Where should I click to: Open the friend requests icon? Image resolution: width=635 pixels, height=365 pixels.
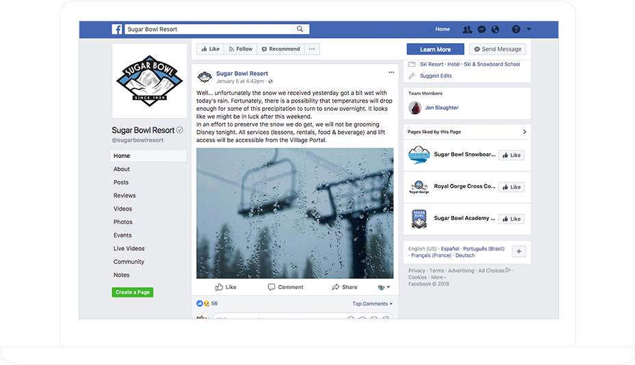(x=467, y=29)
